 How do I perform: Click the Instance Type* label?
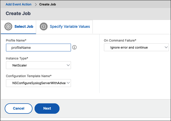click(17, 58)
